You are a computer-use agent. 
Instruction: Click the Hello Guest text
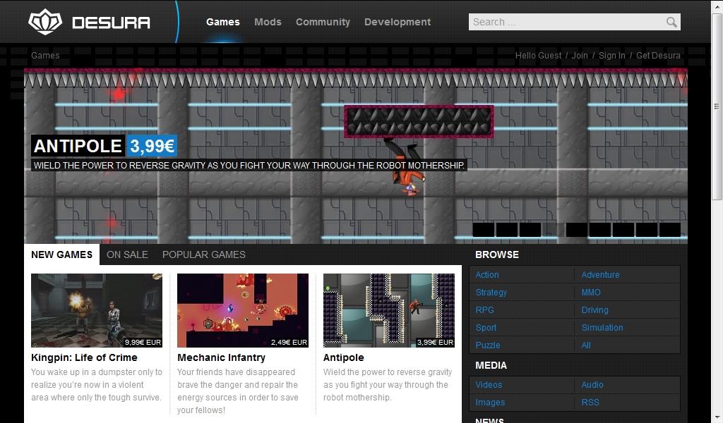click(538, 55)
